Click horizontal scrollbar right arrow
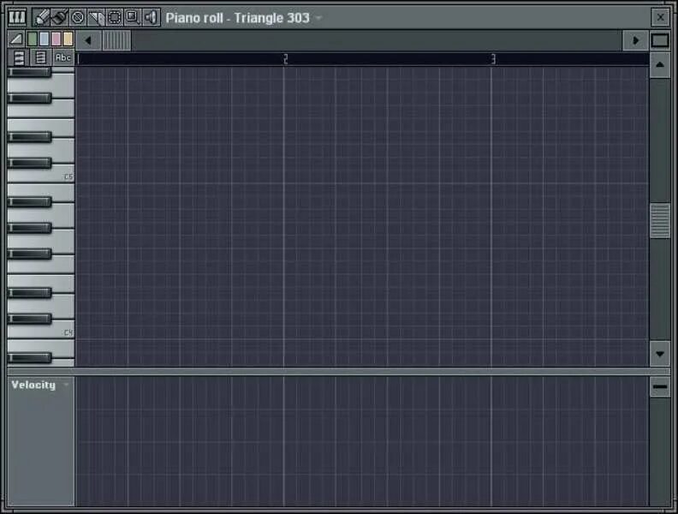 pos(635,40)
